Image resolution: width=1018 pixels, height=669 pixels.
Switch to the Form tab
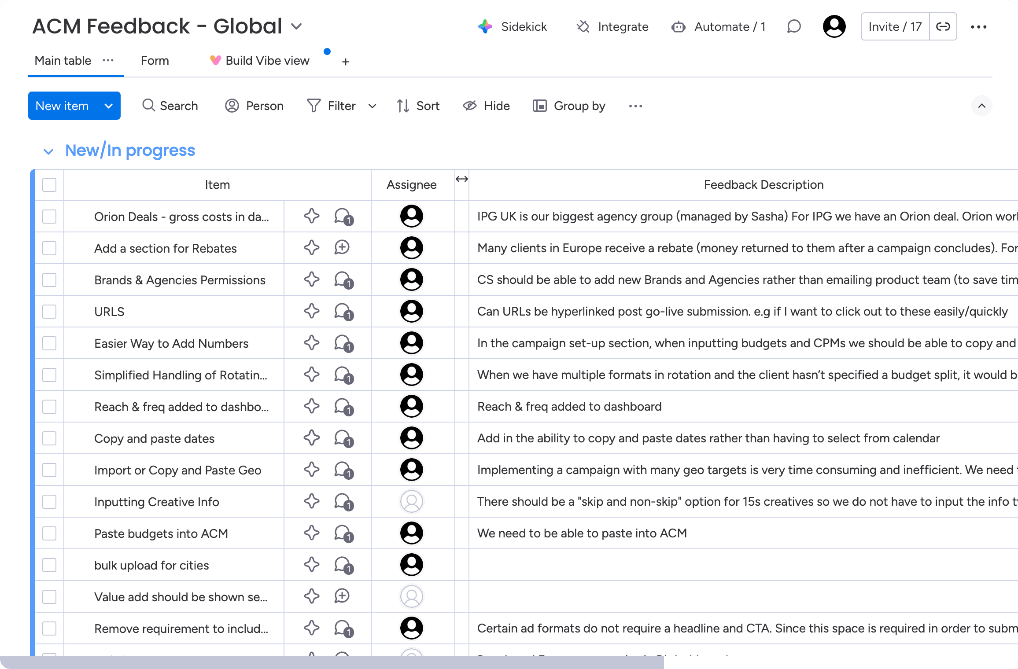[x=155, y=61]
